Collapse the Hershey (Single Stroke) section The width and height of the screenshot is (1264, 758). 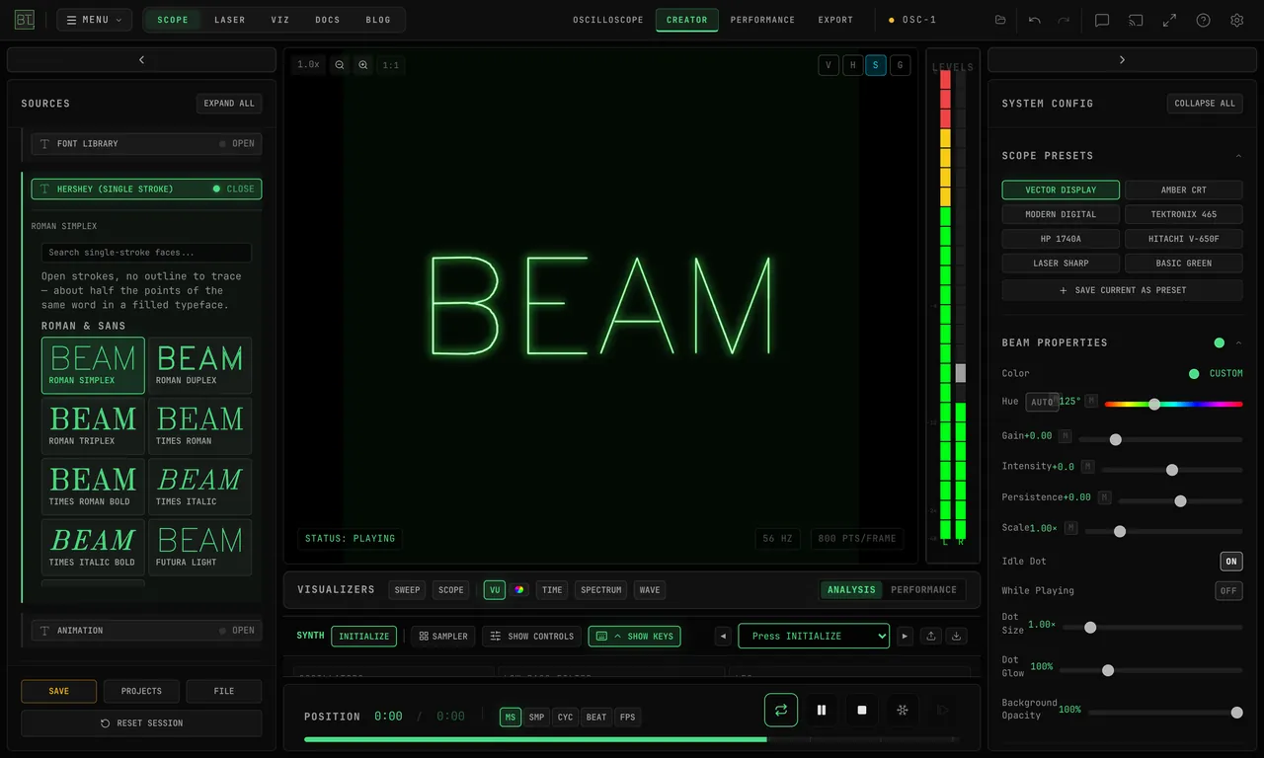tap(146, 189)
